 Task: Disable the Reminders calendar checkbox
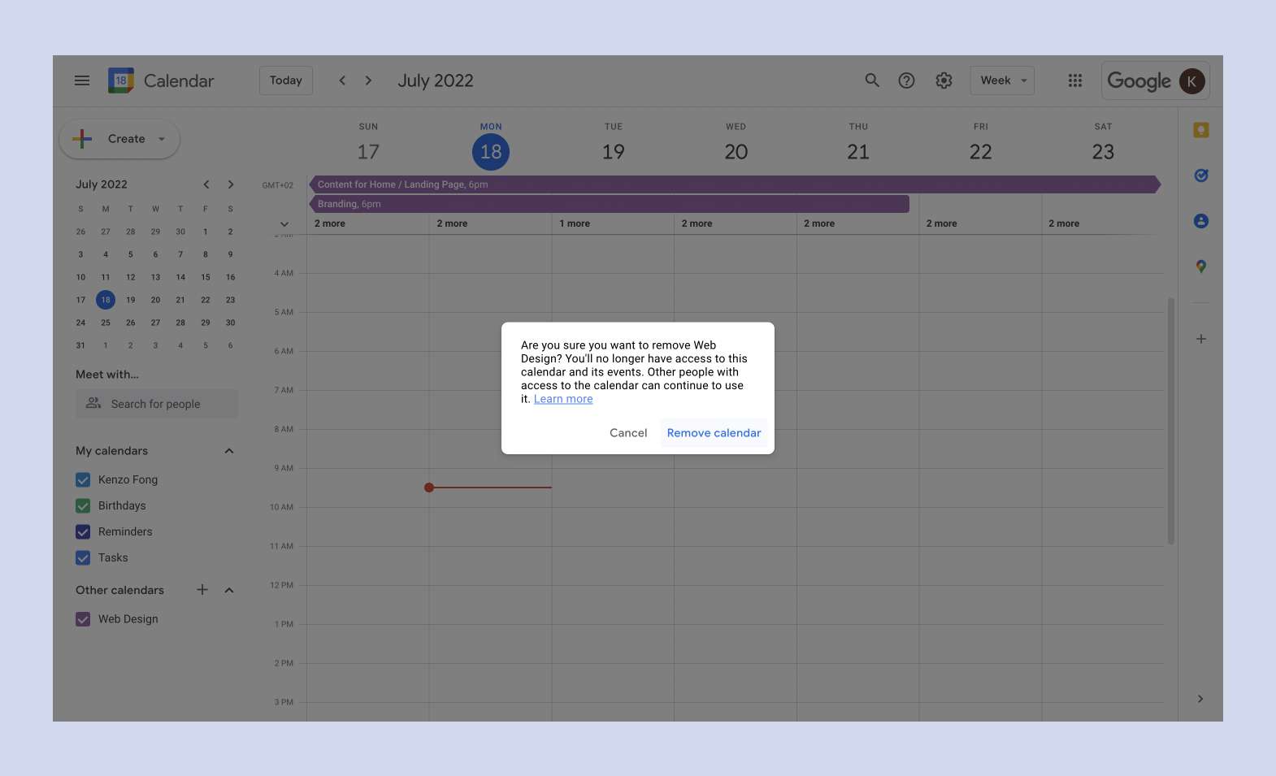click(83, 532)
